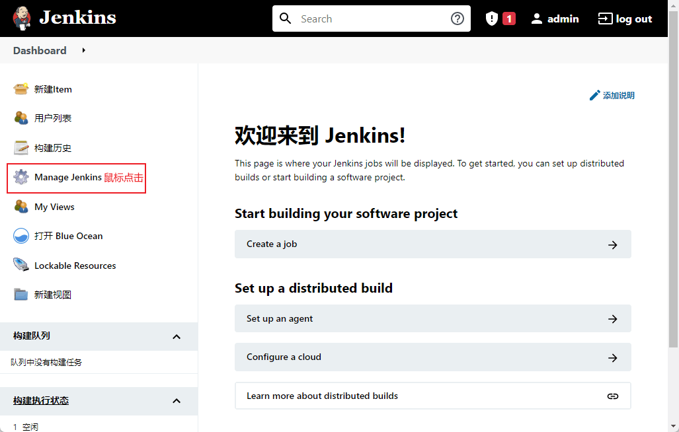679x432 pixels.
Task: Click the Start building your software project heading
Action: [346, 214]
